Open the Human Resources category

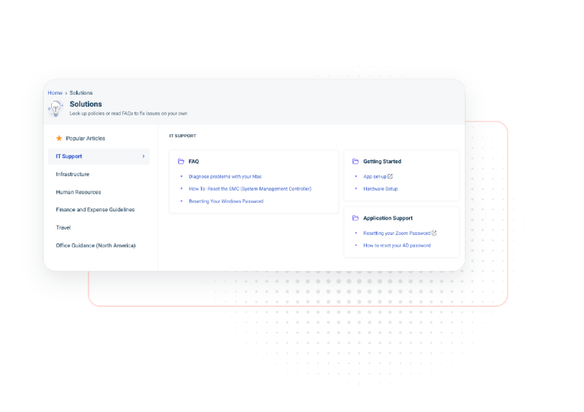(78, 192)
